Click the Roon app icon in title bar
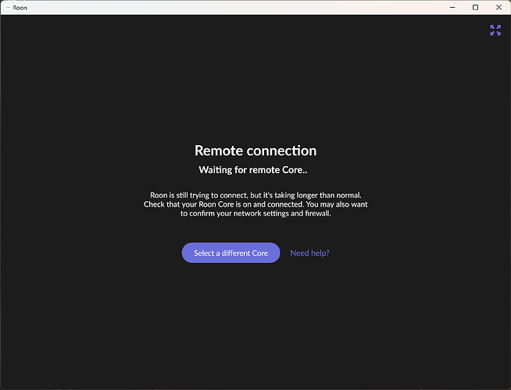 pyautogui.click(x=8, y=8)
